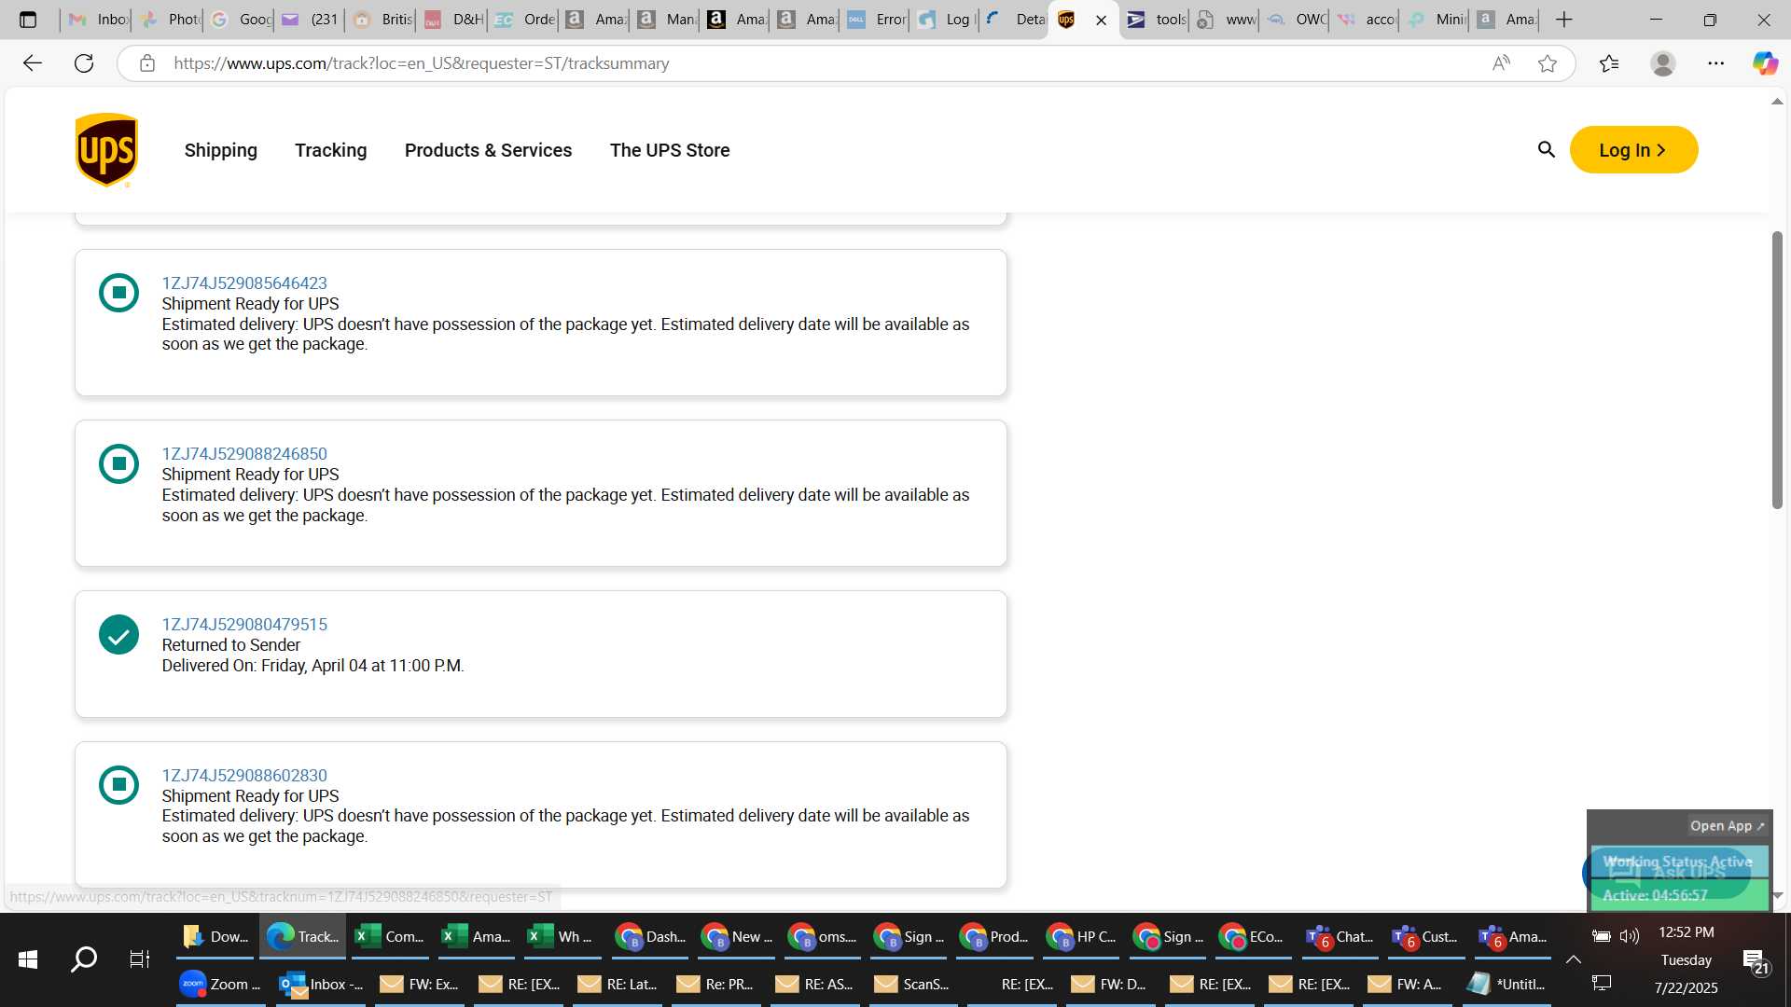Viewport: 1791px width, 1007px height.
Task: Switch to the Error browser tab
Action: pos(875,20)
